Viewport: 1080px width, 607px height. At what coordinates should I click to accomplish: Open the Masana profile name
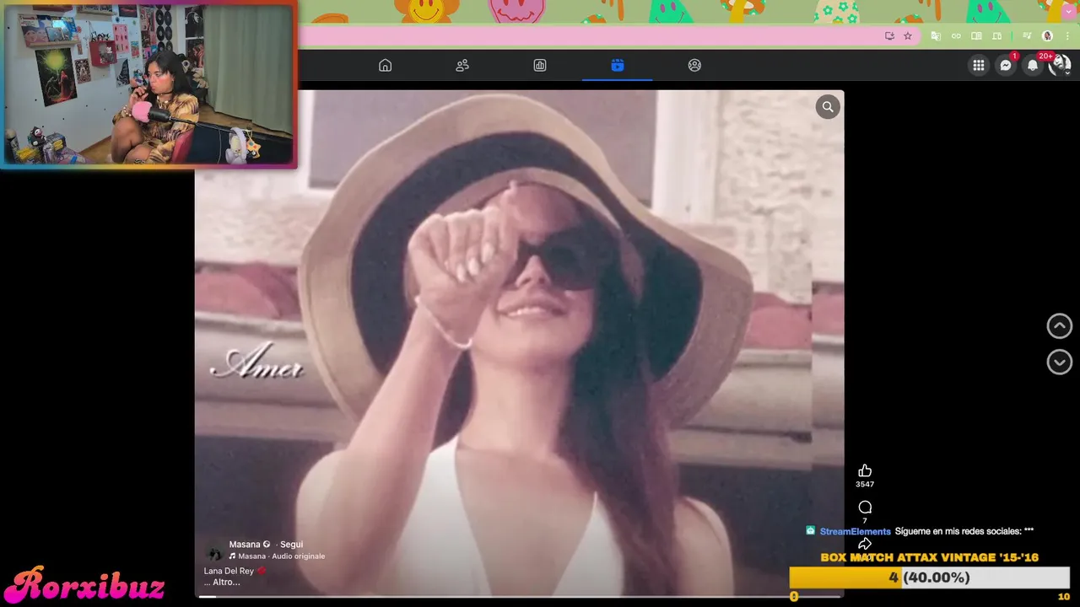[245, 545]
